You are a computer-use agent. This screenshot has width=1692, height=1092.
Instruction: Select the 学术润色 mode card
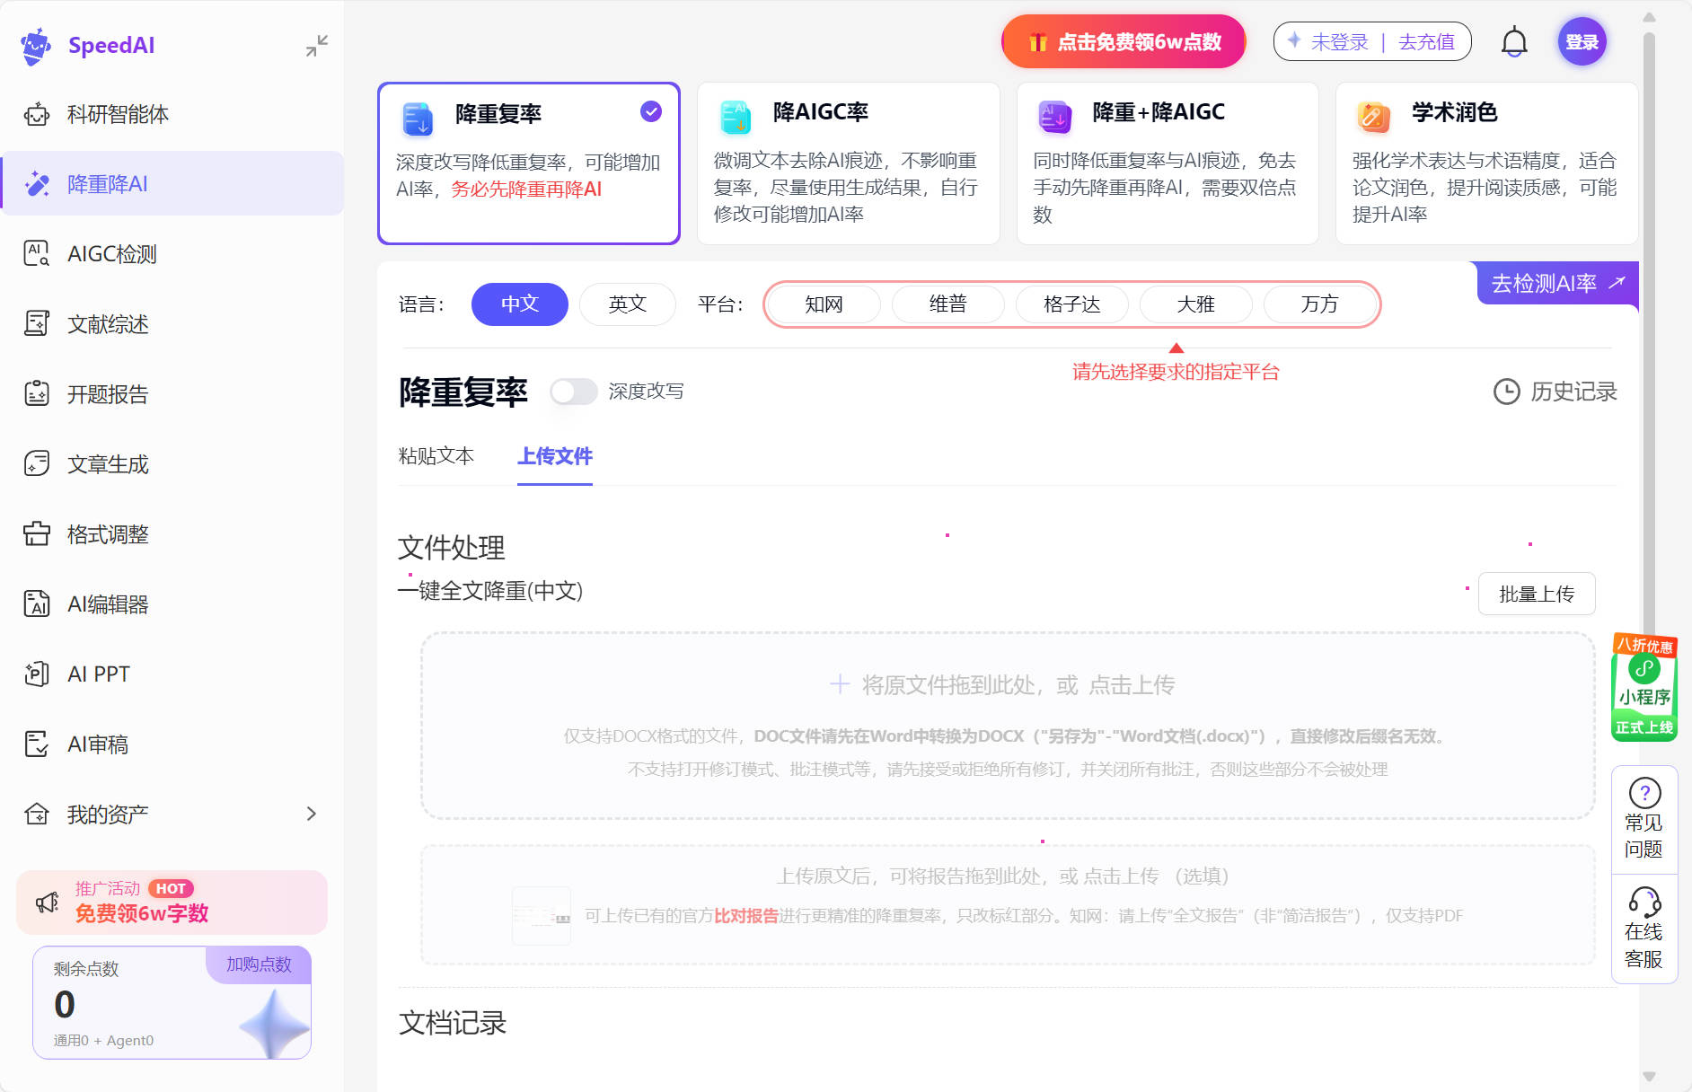[1486, 163]
